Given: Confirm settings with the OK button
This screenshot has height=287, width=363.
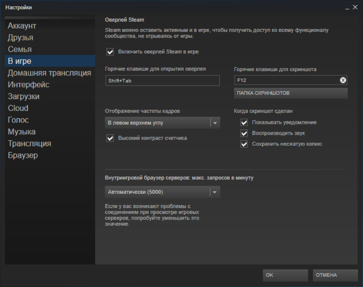Looking at the screenshot, I should tap(285, 275).
